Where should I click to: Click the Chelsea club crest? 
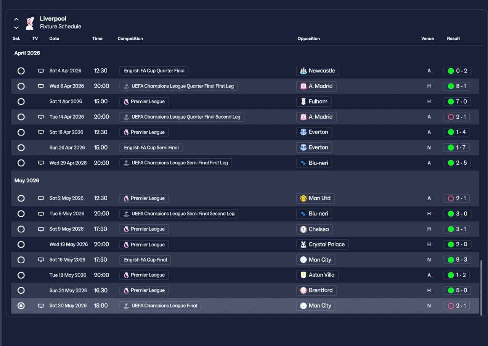point(303,229)
